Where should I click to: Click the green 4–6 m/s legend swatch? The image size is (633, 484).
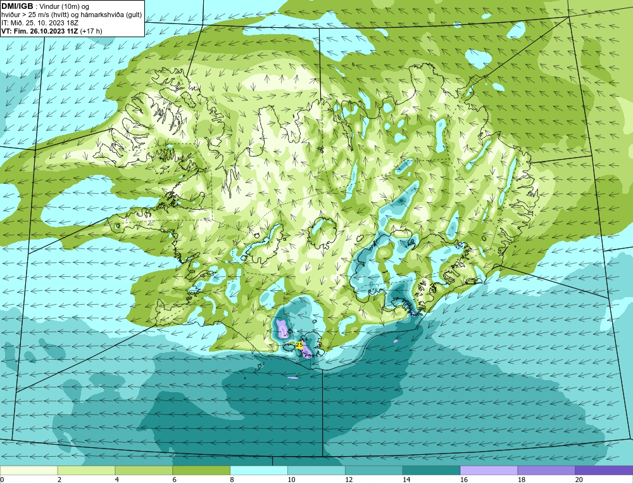coord(144,470)
